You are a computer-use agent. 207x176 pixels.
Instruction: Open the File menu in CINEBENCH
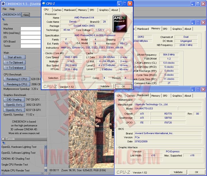[x=5, y=9]
